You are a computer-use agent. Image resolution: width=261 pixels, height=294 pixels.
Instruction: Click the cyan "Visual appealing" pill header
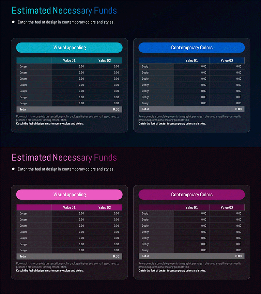(x=69, y=48)
